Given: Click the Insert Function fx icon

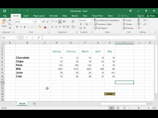Looking at the screenshot, I should pyautogui.click(x=39, y=37).
